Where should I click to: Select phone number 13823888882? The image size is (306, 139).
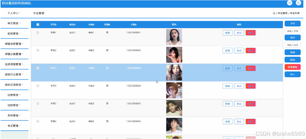click(x=133, y=50)
